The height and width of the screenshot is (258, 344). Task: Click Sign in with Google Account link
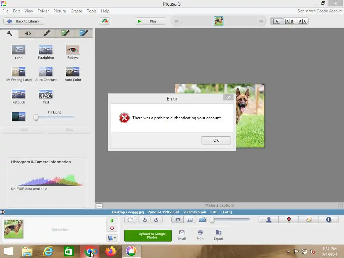(x=320, y=11)
